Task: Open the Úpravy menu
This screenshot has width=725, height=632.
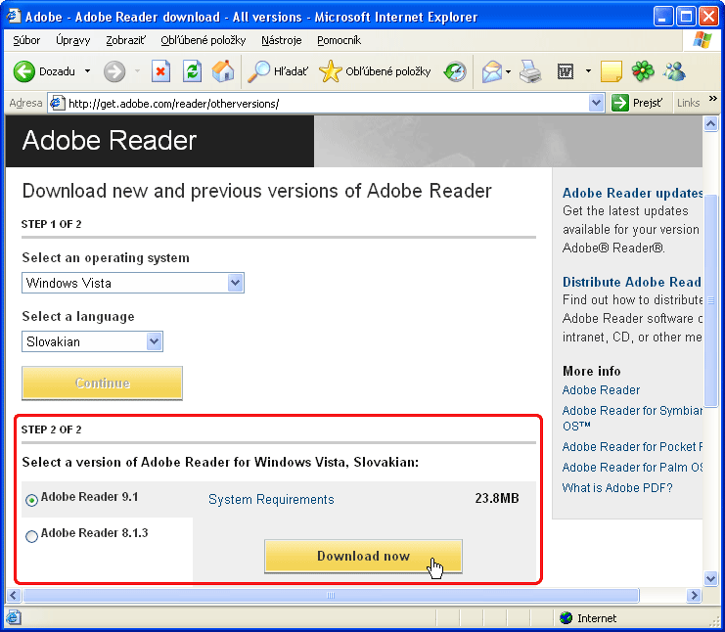Action: pos(73,41)
